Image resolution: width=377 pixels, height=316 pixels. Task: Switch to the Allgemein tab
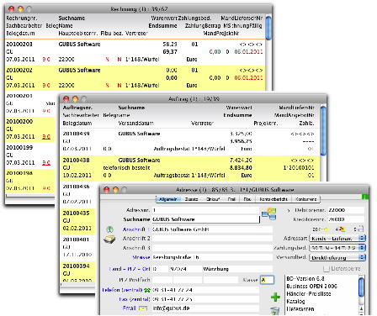point(168,199)
